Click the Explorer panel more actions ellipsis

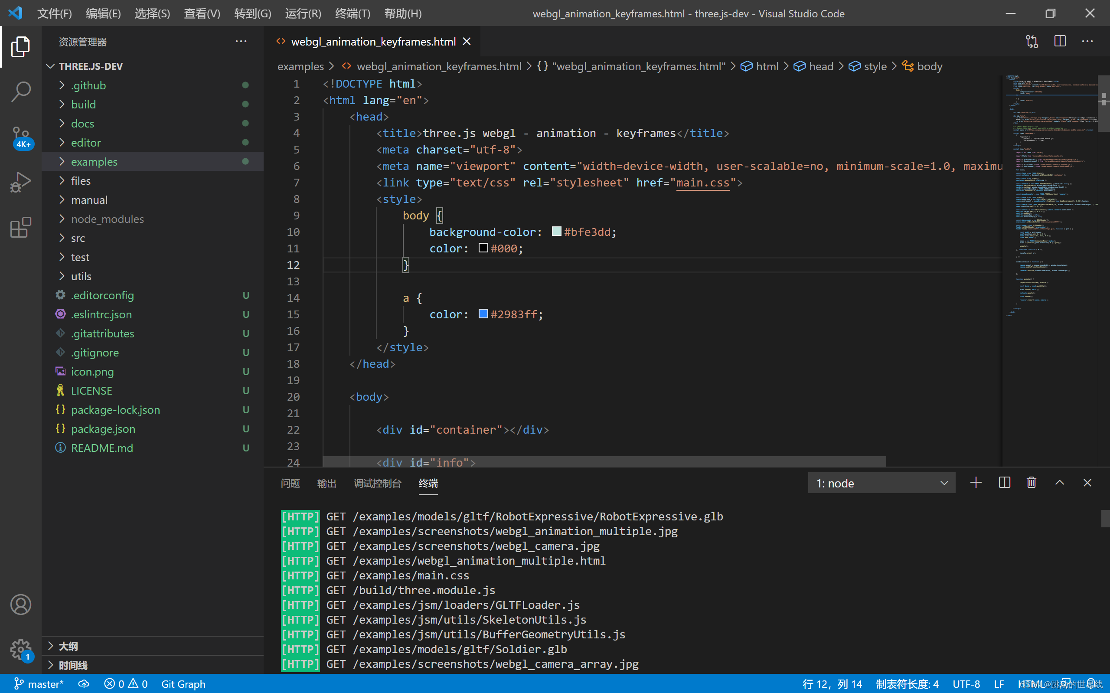coord(241,42)
